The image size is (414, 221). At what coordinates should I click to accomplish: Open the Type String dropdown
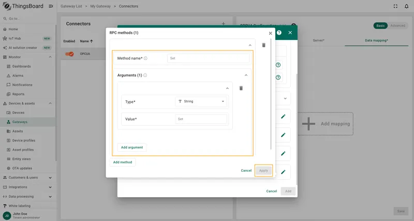pyautogui.click(x=201, y=101)
